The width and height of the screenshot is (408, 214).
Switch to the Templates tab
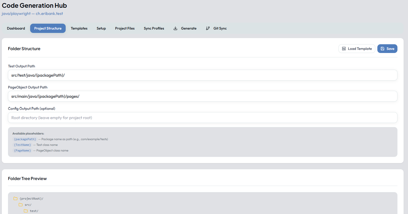click(79, 28)
